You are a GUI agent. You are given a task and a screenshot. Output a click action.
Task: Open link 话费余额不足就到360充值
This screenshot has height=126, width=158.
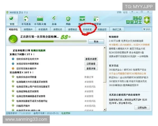129,56
